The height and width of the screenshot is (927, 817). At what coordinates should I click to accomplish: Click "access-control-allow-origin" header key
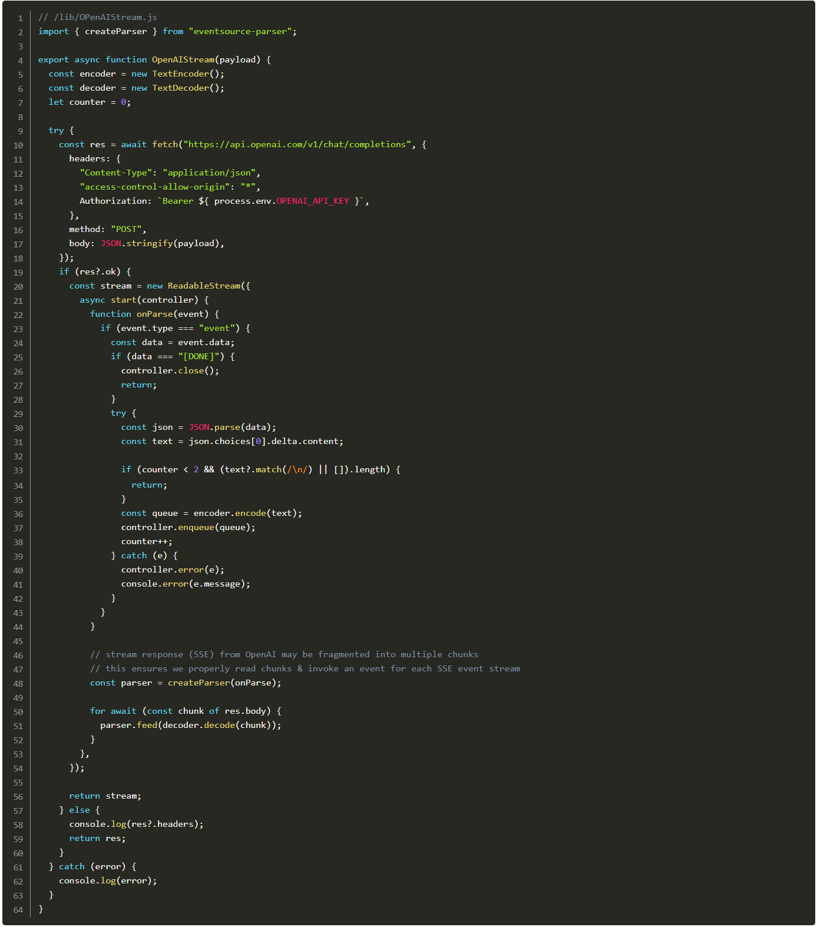point(155,187)
